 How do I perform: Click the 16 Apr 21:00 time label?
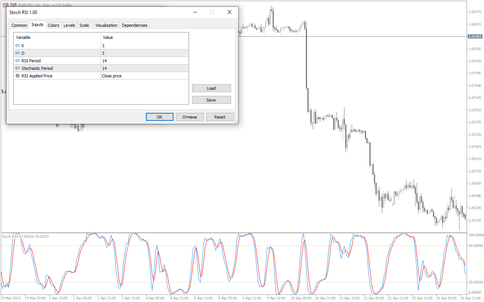point(470,298)
